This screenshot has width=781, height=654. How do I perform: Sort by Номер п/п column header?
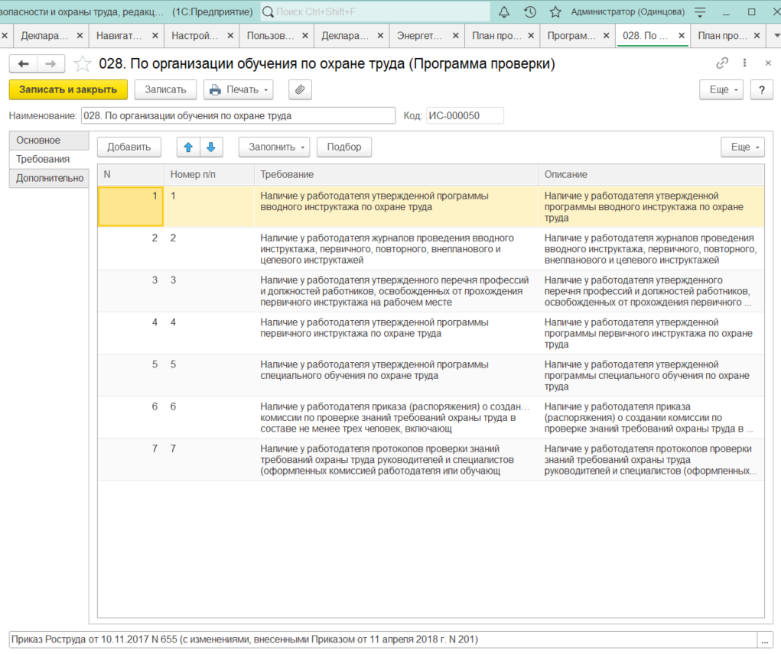click(x=209, y=174)
